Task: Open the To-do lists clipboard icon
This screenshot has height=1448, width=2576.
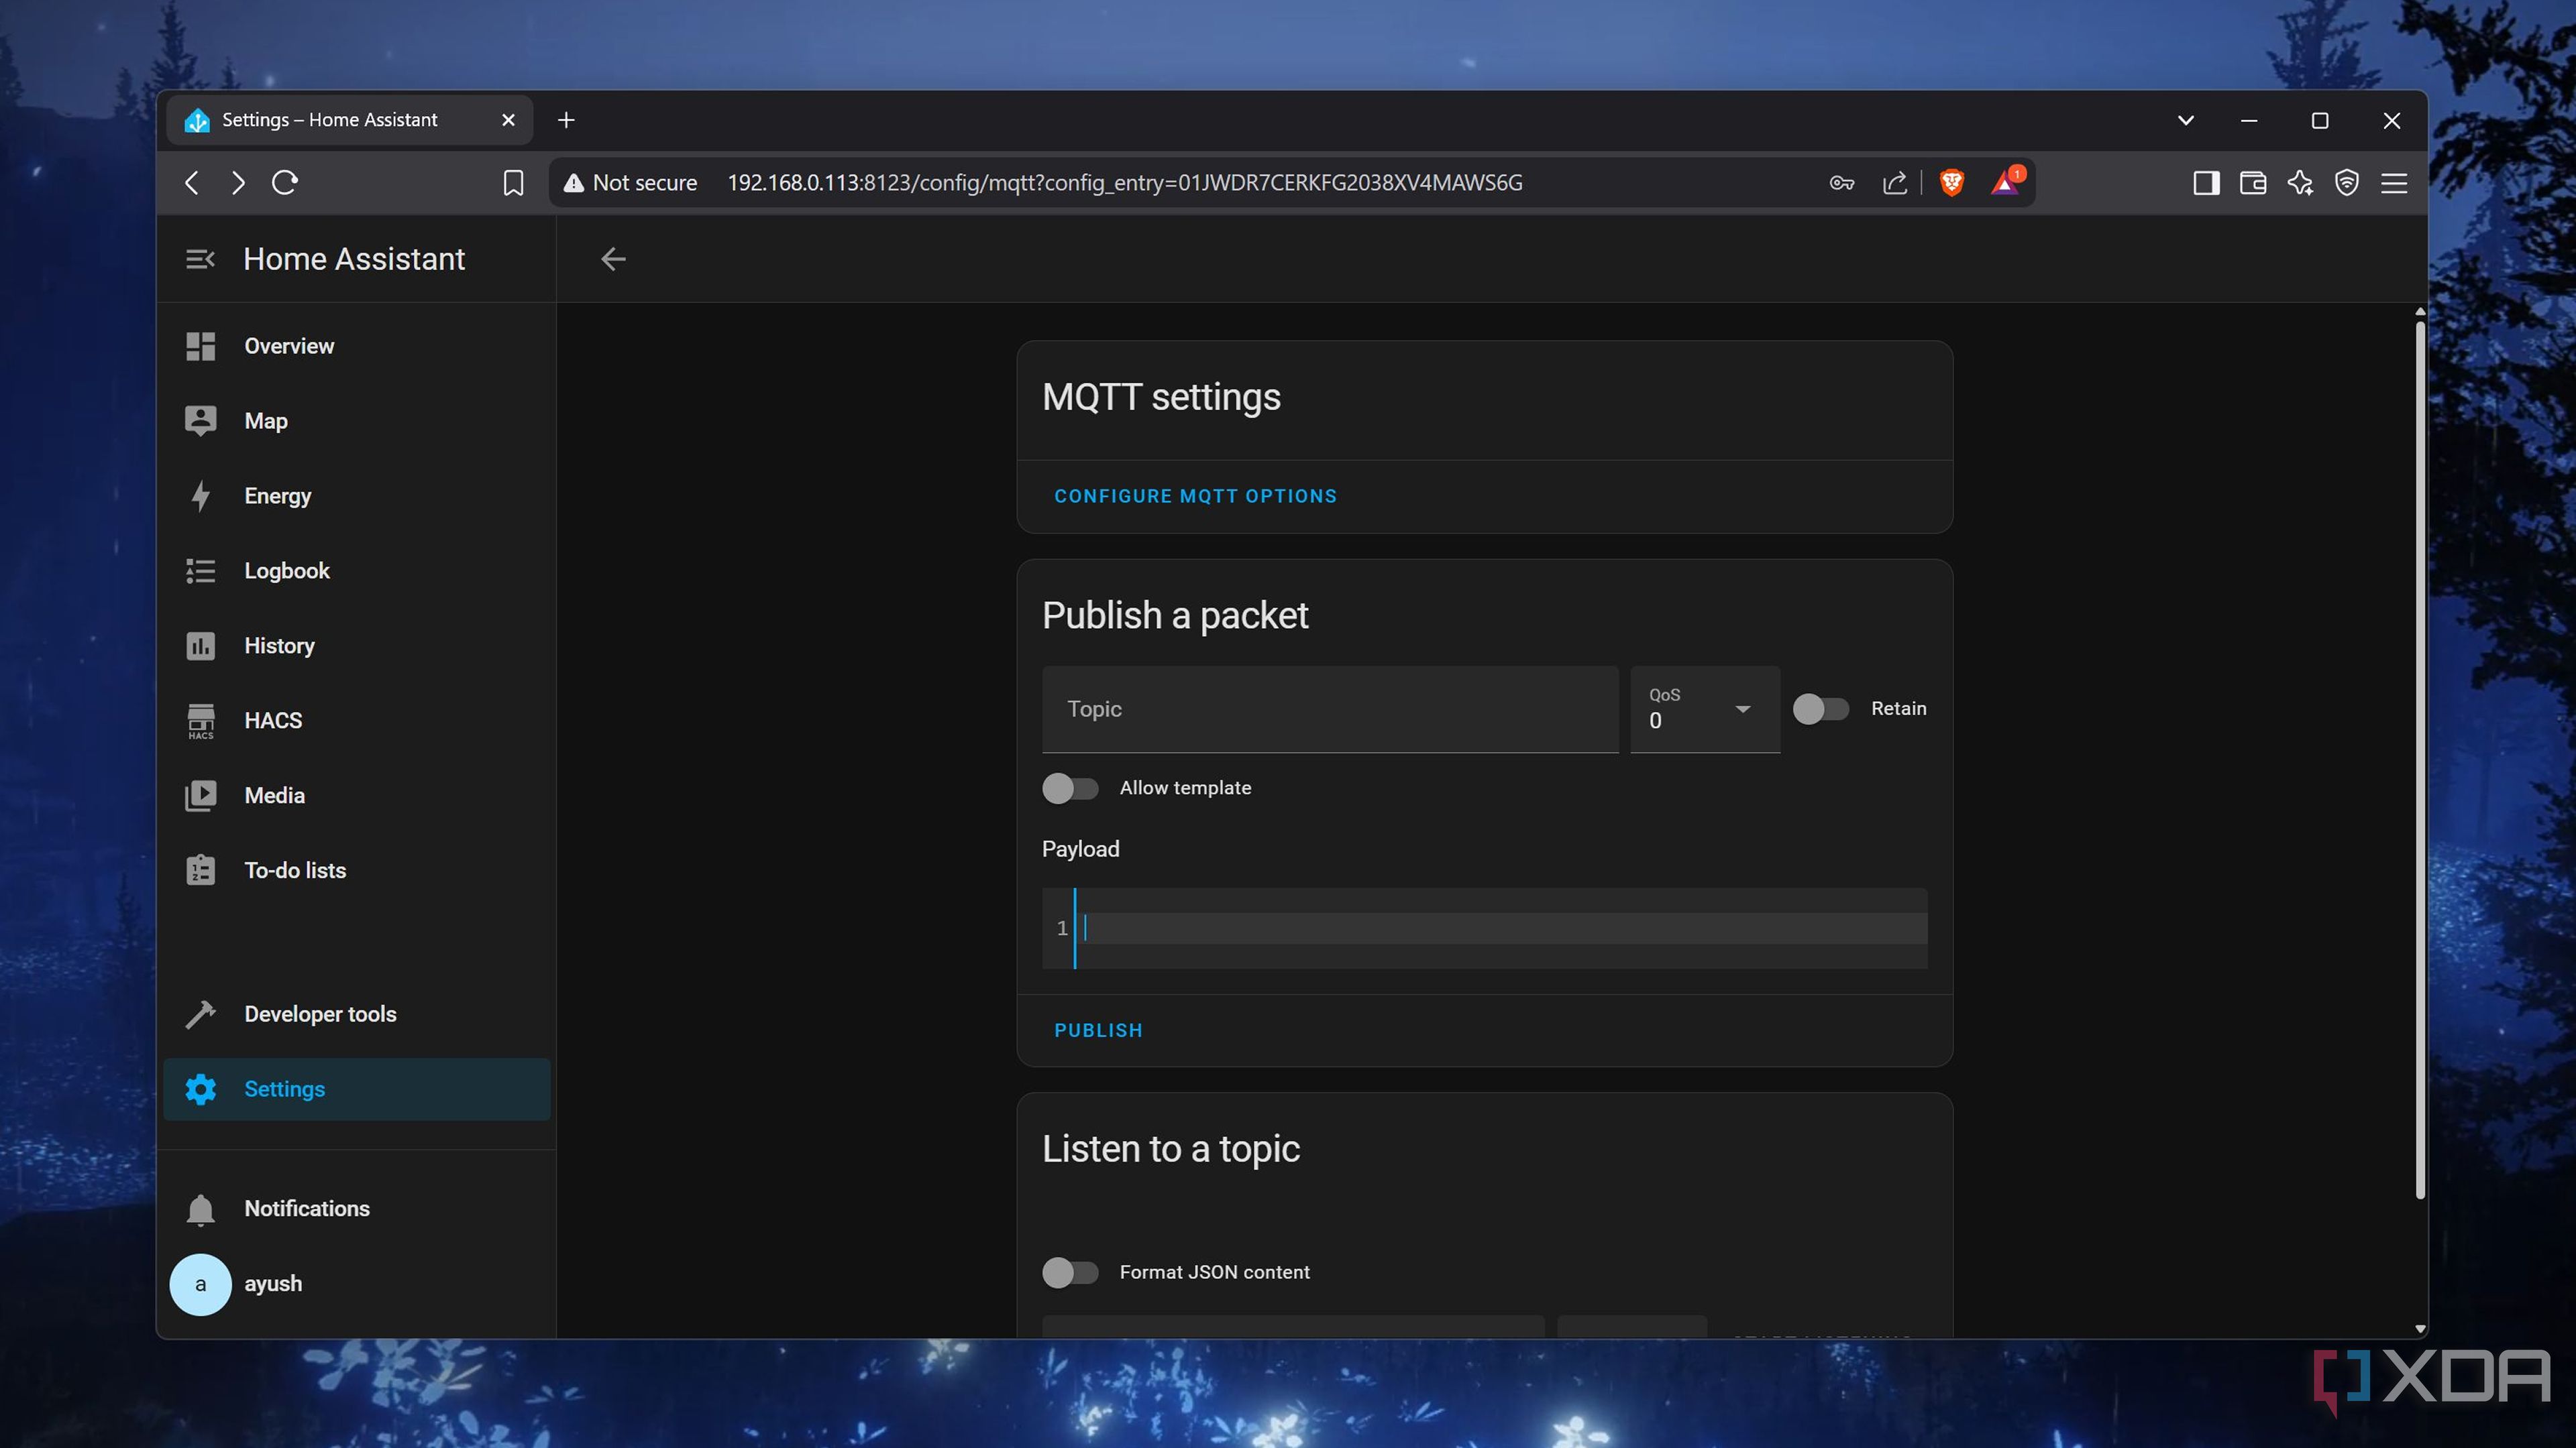Action: point(200,870)
